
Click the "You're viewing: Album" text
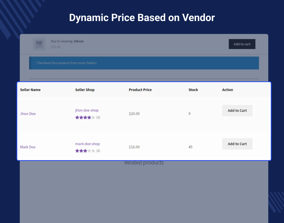click(67, 41)
